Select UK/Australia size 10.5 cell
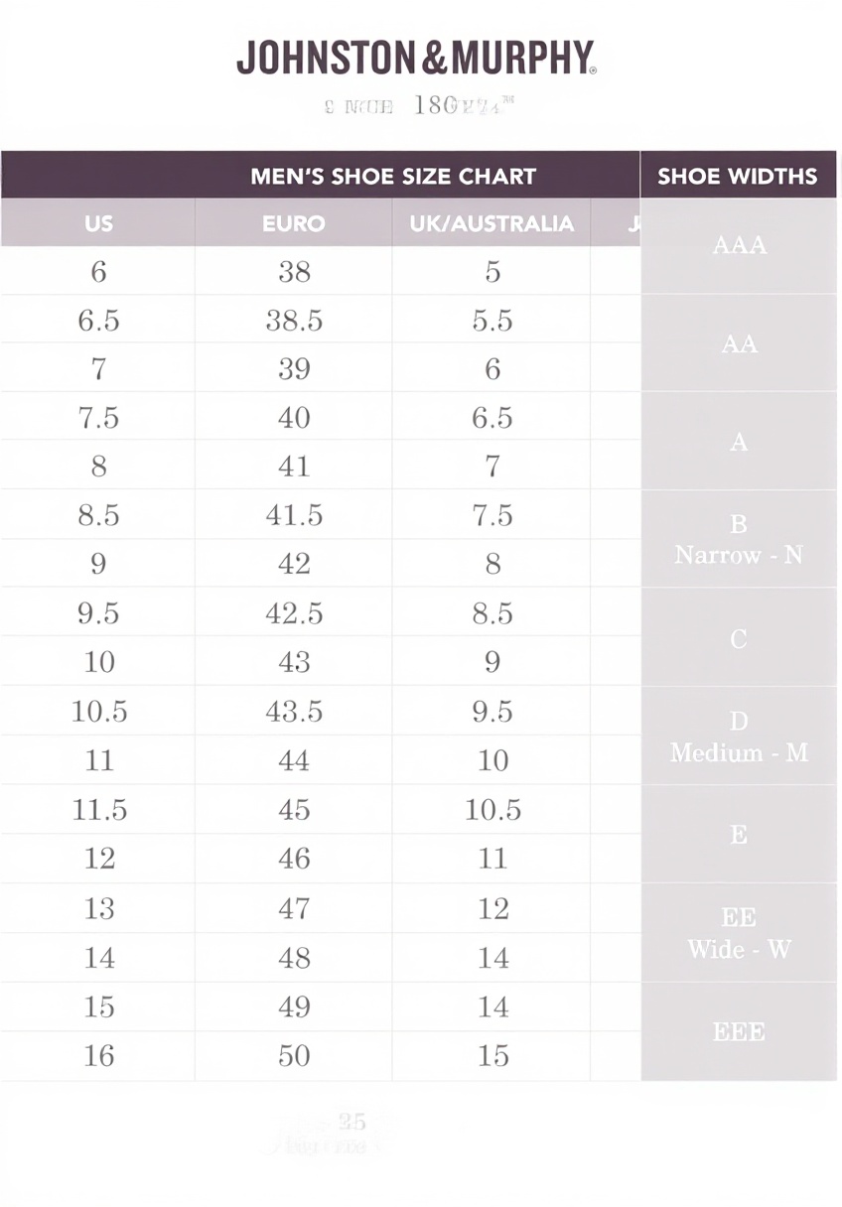842x1207 pixels. [x=492, y=810]
